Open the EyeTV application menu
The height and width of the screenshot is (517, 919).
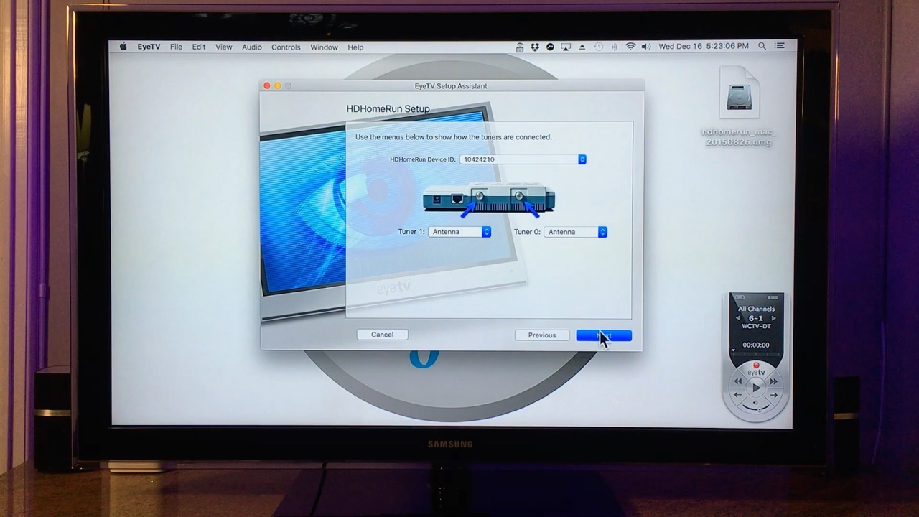pyautogui.click(x=149, y=47)
